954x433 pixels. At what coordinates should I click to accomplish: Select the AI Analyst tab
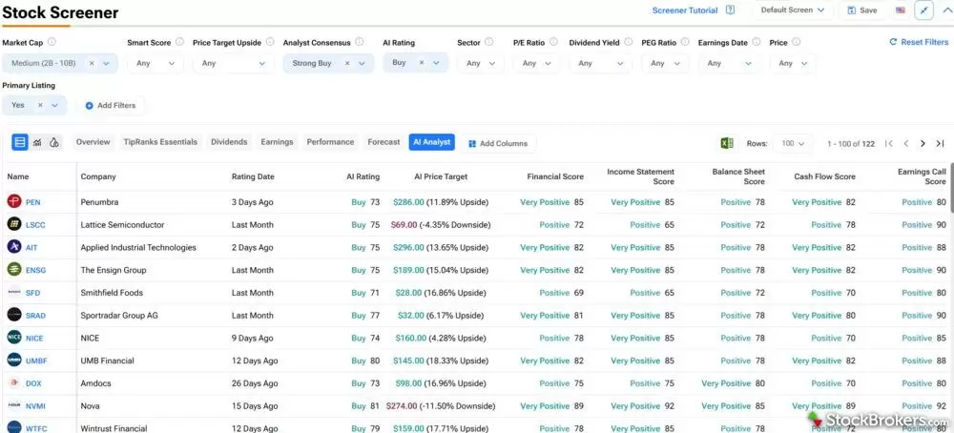point(432,142)
